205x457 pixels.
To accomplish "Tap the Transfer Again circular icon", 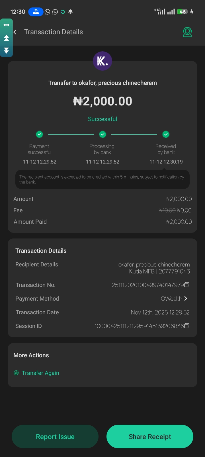I will 16,373.
